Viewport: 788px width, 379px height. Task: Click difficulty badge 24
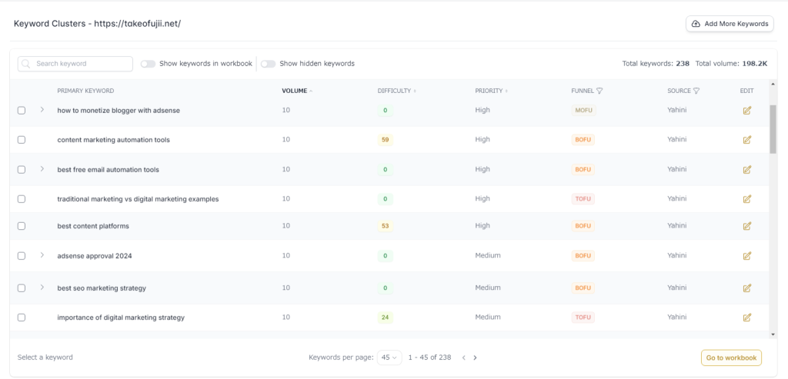pyautogui.click(x=385, y=317)
